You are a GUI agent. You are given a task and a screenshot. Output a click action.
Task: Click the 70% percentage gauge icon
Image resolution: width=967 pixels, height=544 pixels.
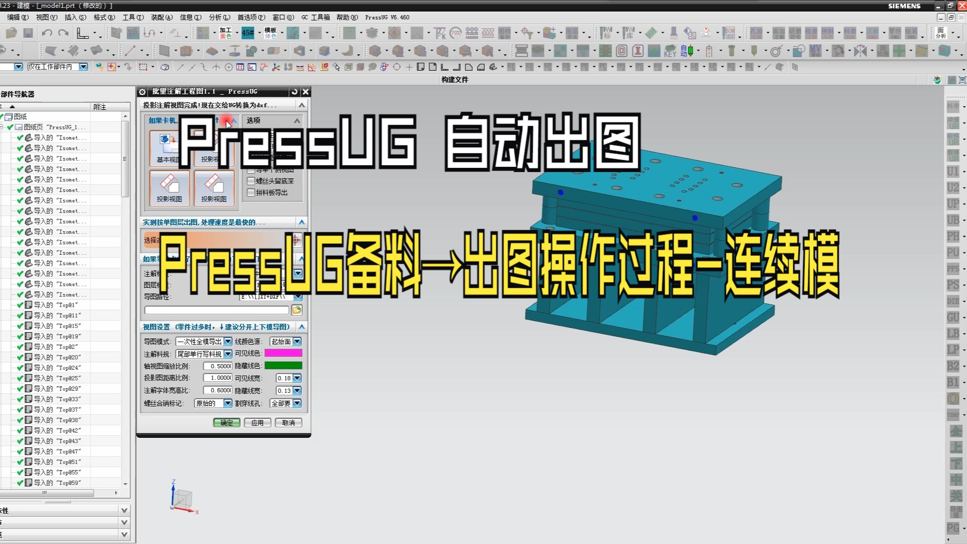(x=455, y=33)
